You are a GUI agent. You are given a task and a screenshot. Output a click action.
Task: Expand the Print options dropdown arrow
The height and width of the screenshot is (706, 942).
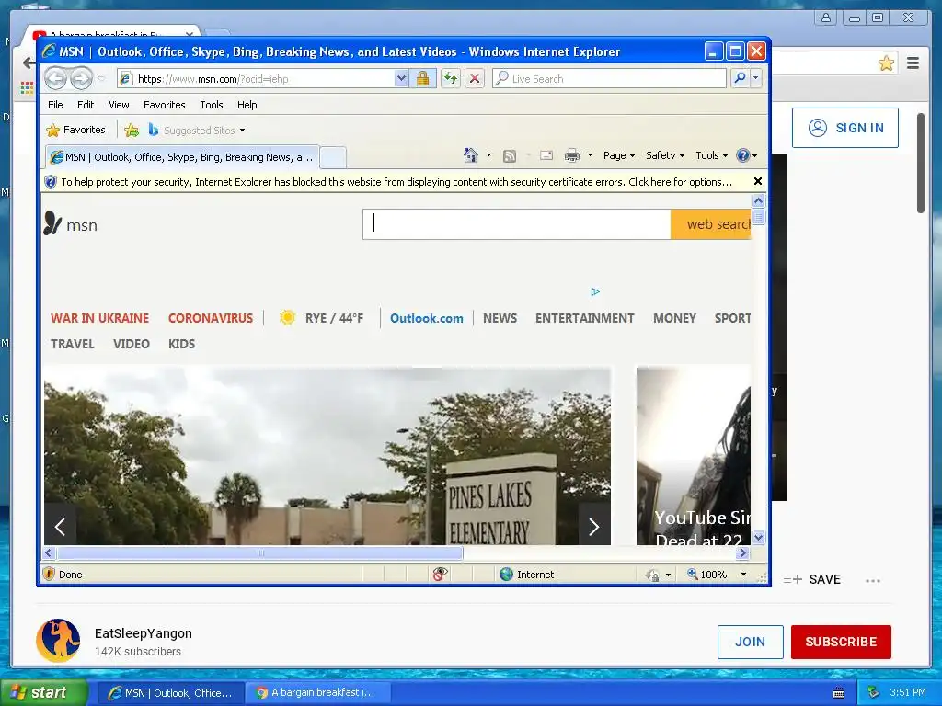coord(590,155)
